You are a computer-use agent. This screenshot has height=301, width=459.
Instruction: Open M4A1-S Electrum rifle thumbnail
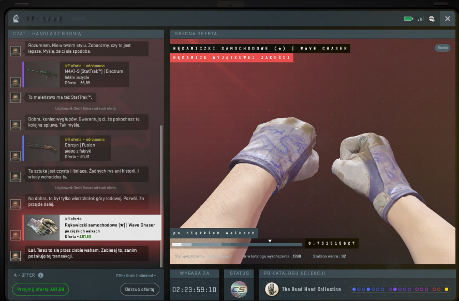(x=42, y=74)
